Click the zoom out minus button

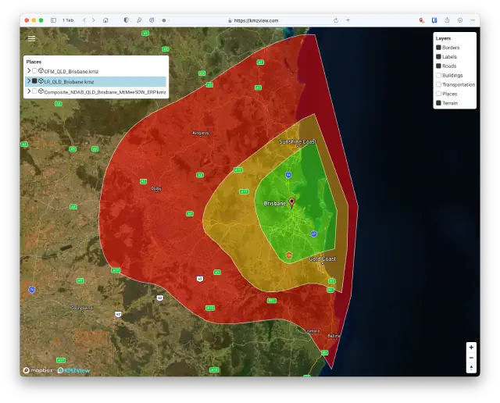click(x=471, y=358)
